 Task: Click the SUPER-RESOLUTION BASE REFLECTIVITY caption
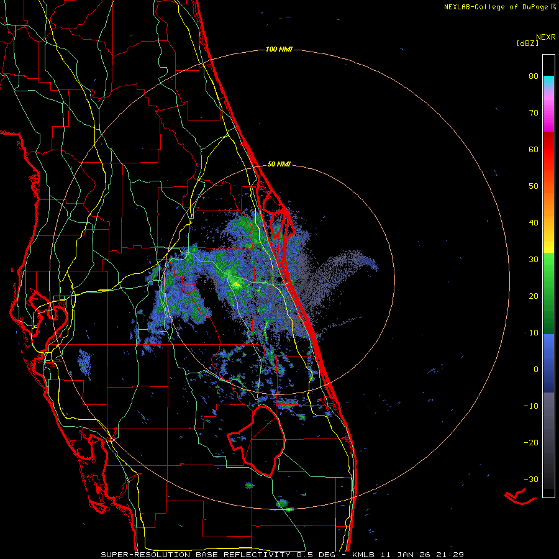pyautogui.click(x=196, y=555)
